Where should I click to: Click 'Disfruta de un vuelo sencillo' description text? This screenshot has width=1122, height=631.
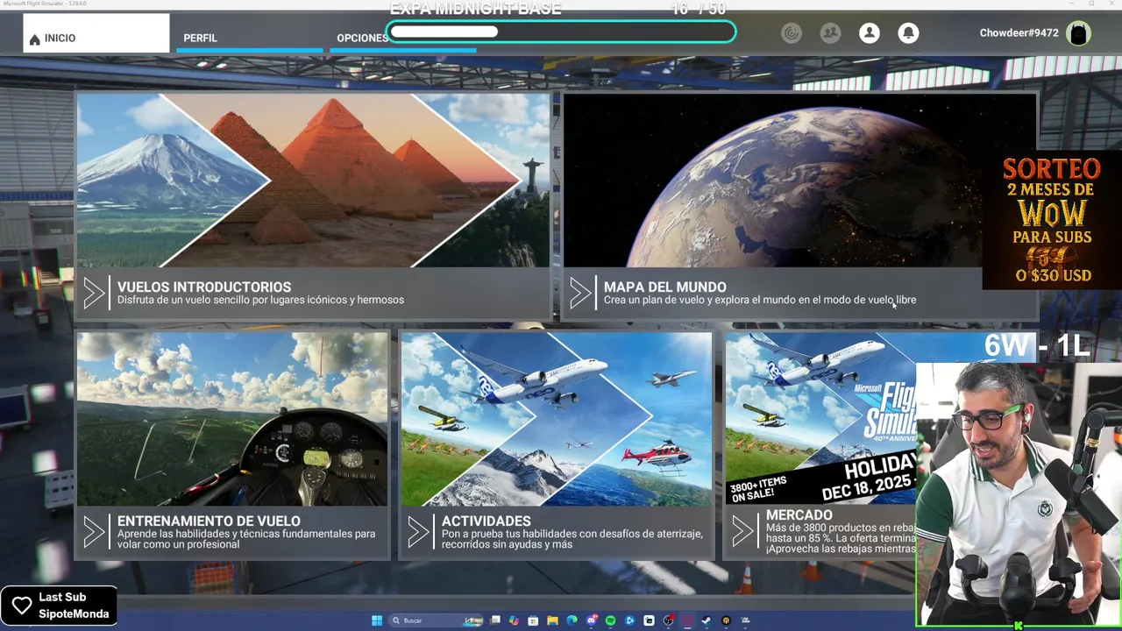[260, 300]
